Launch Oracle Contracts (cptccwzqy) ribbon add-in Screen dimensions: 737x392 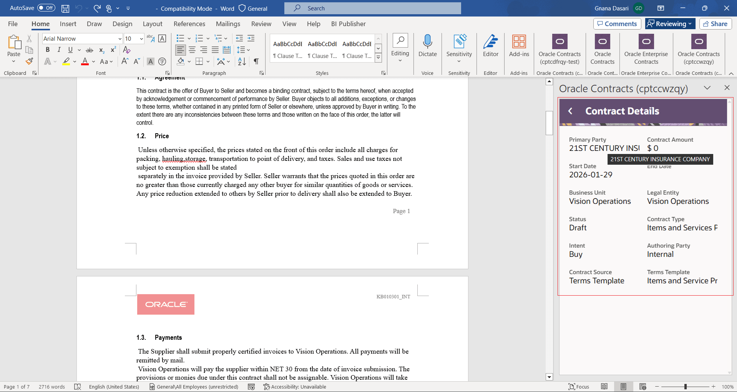point(699,50)
